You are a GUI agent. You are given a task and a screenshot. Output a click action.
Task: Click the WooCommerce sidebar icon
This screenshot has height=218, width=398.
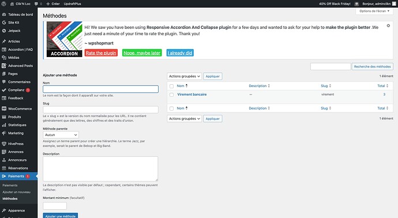coord(4,109)
